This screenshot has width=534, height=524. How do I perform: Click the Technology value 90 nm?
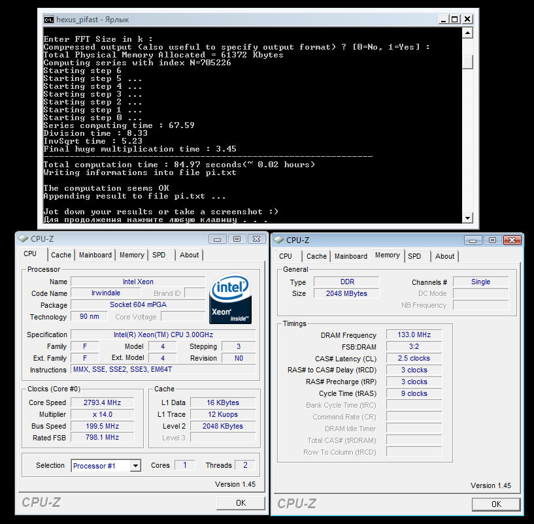pyautogui.click(x=90, y=316)
